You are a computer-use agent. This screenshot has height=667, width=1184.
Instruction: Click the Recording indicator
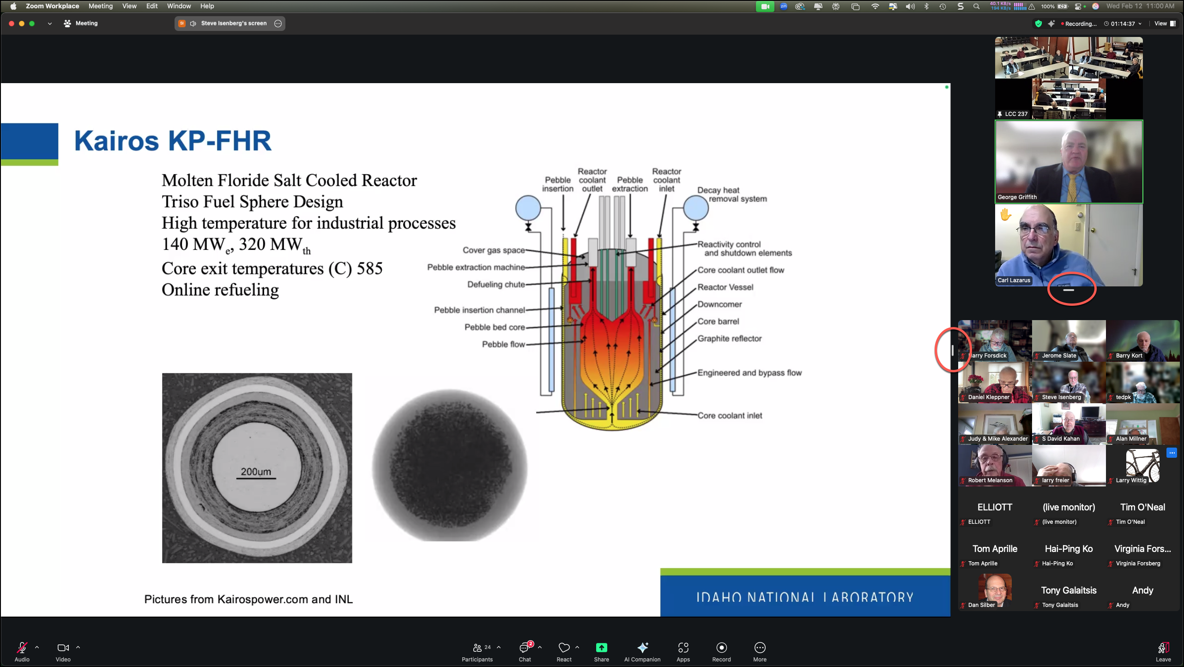[1079, 24]
